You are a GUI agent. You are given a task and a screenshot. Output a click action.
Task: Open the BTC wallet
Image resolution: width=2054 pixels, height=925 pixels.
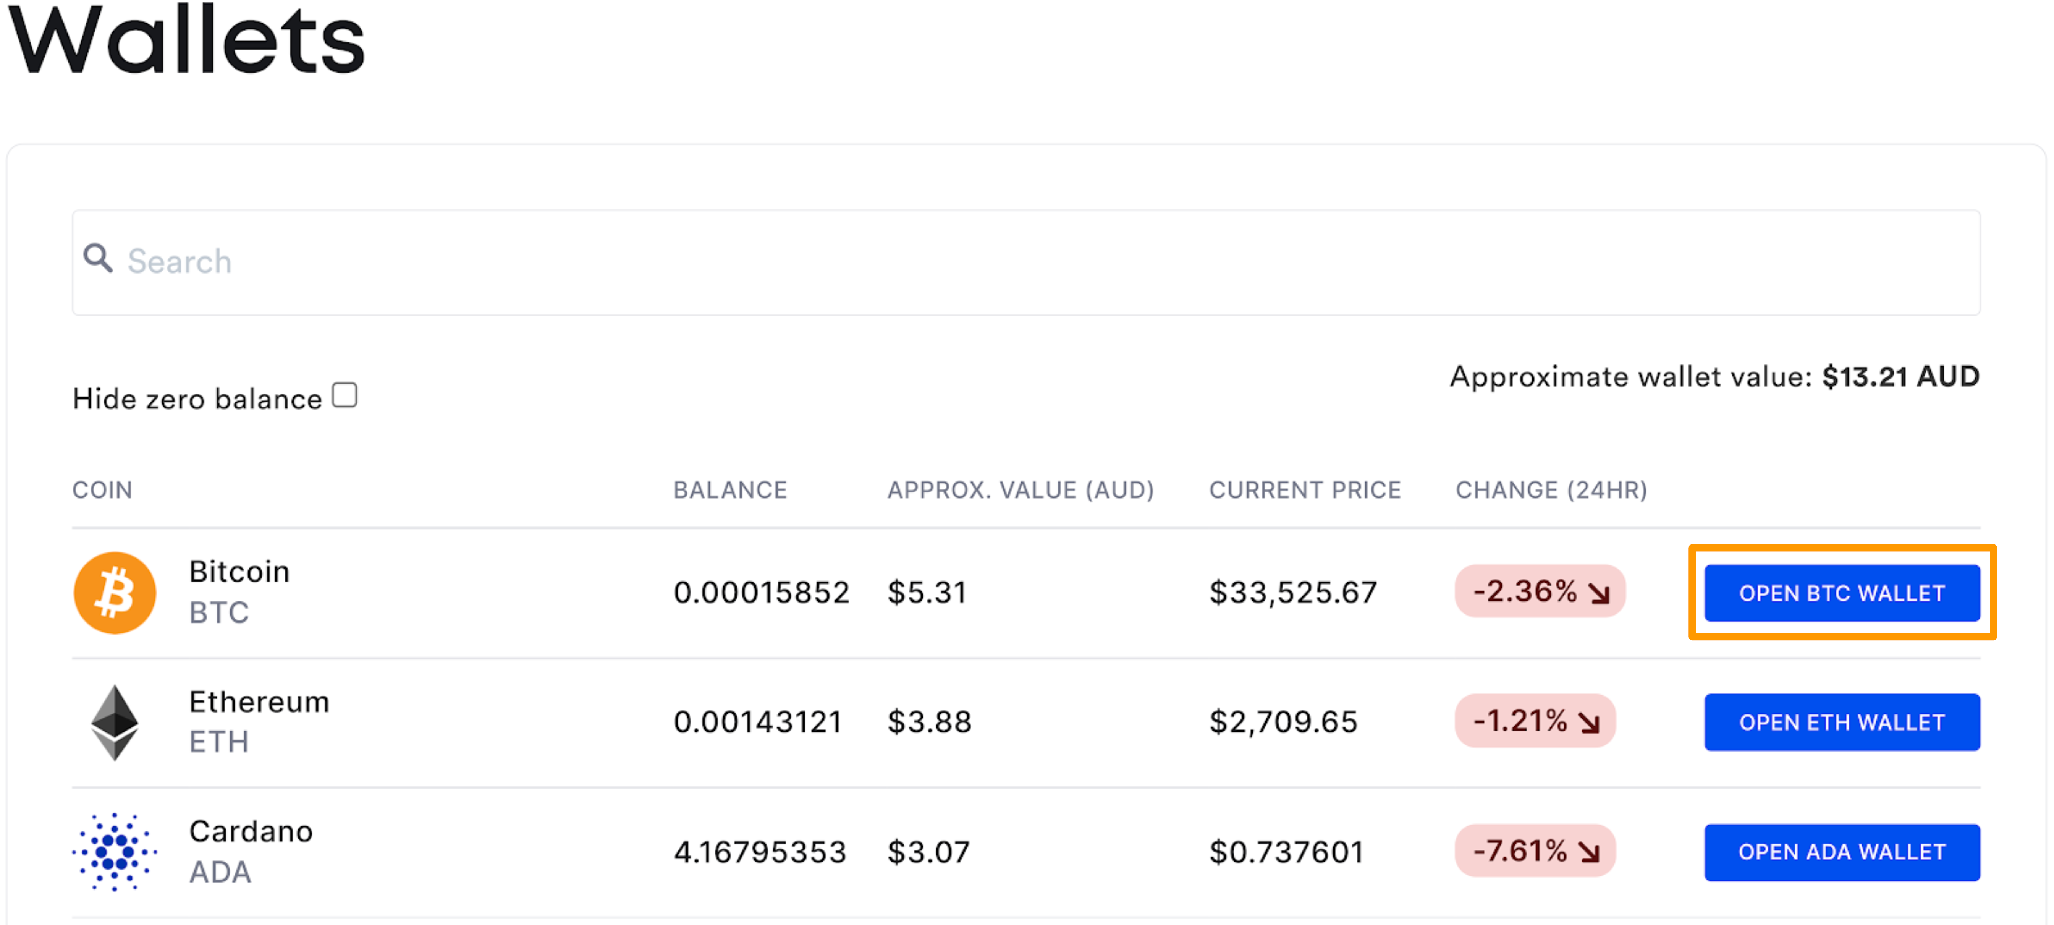1842,593
